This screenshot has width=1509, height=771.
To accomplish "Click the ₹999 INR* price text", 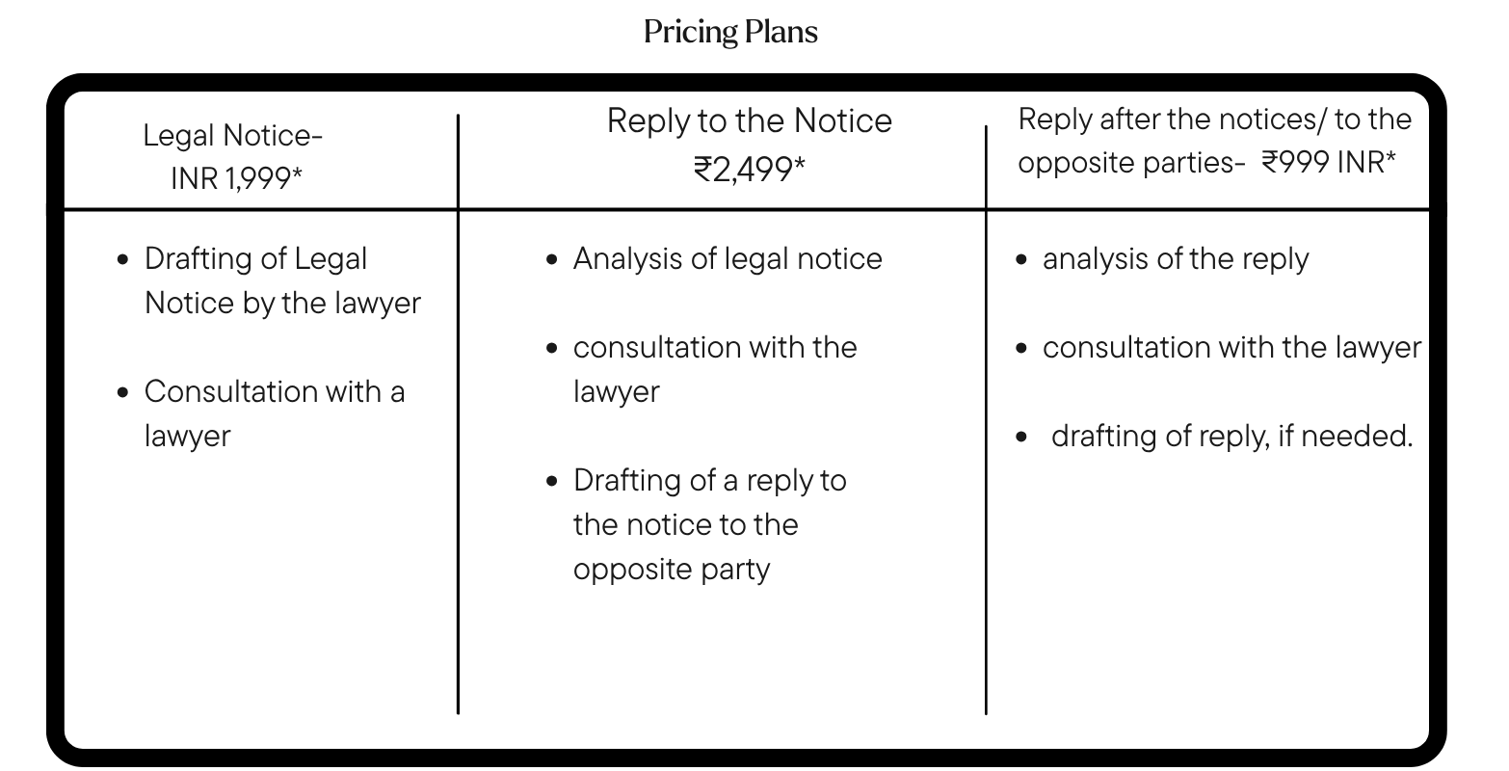I will (x=1328, y=162).
